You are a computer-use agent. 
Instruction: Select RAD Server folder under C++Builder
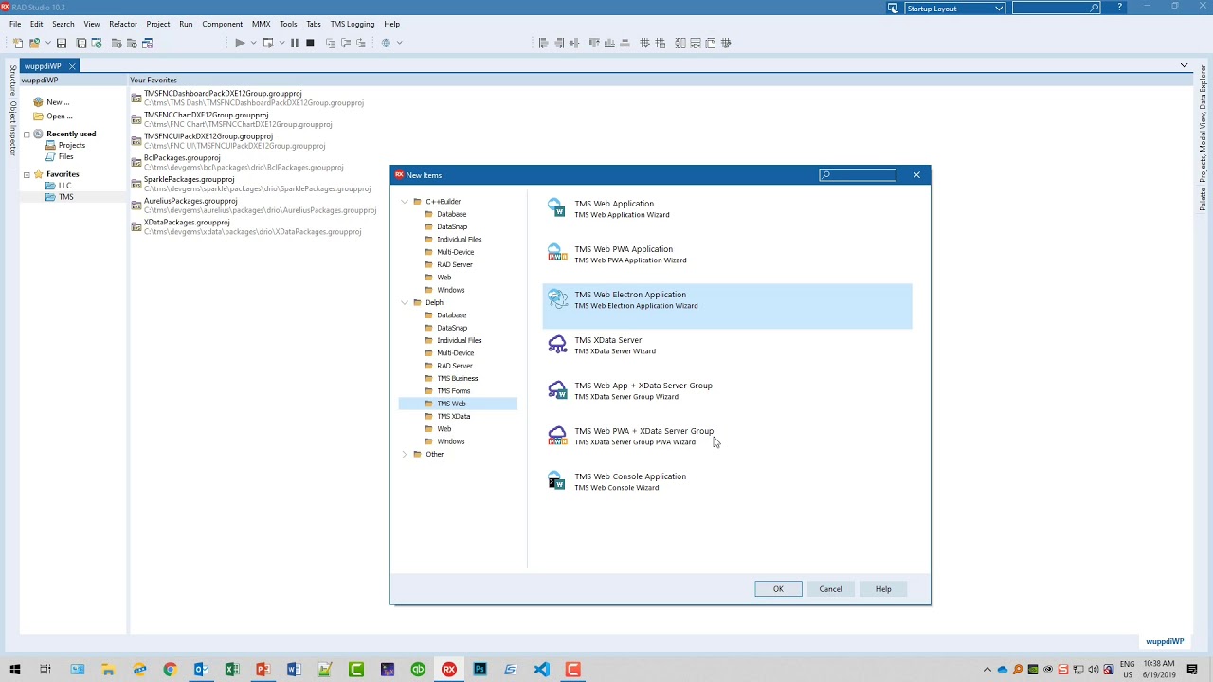(455, 264)
